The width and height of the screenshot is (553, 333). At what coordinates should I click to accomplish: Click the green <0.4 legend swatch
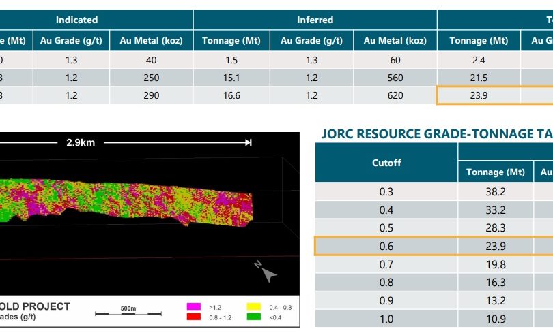pyautogui.click(x=253, y=317)
